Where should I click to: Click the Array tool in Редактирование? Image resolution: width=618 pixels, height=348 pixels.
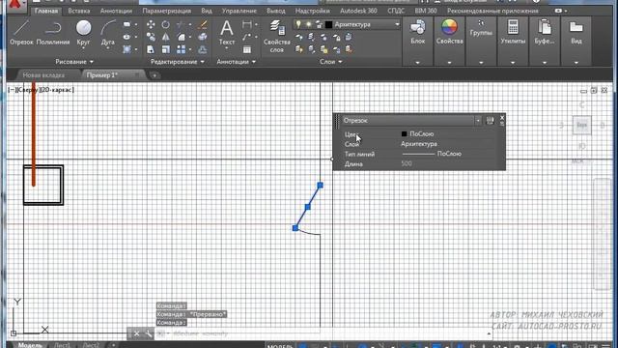point(181,49)
